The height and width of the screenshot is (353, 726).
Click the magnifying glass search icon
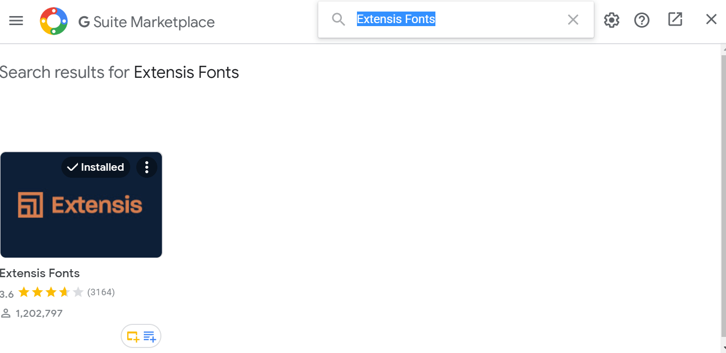[338, 20]
